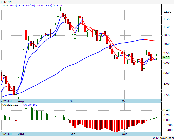Click the tallest green MACD bar in August
The width and height of the screenshot is (174, 140).
coord(28,114)
